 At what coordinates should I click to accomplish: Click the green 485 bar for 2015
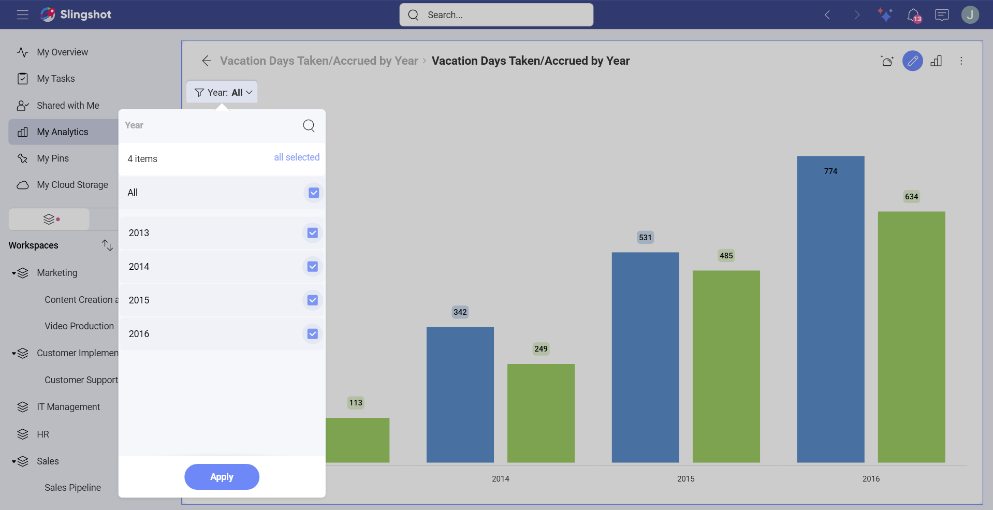point(726,367)
